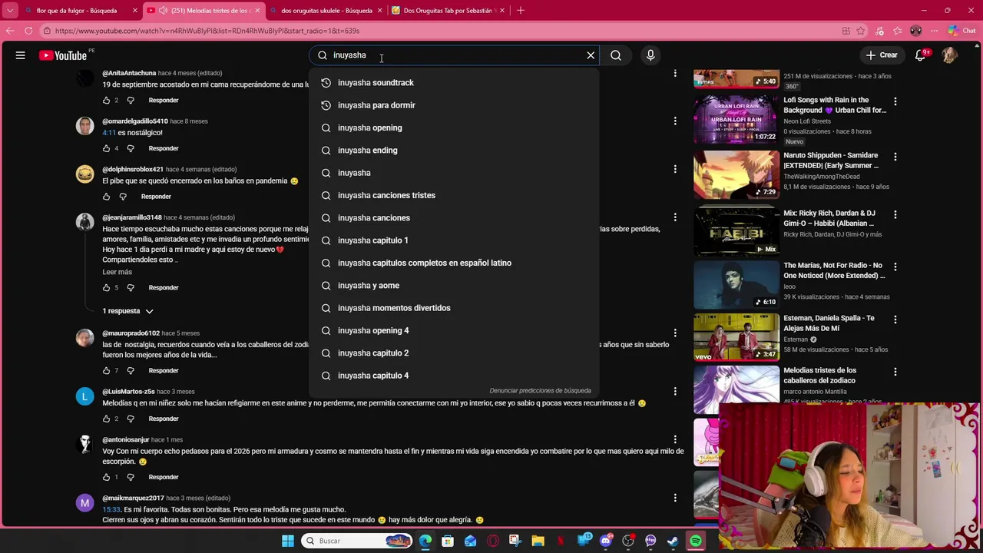This screenshot has height=553, width=983.
Task: Open options for Lofi Songs with Rain video
Action: pyautogui.click(x=895, y=101)
